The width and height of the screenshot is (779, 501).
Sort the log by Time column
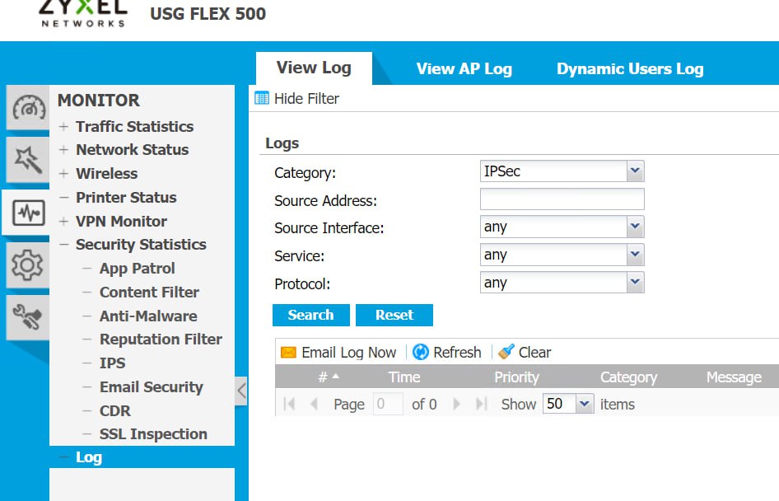coord(404,377)
